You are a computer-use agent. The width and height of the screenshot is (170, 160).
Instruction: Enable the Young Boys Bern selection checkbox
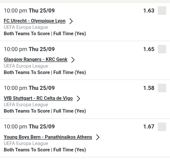(162, 127)
